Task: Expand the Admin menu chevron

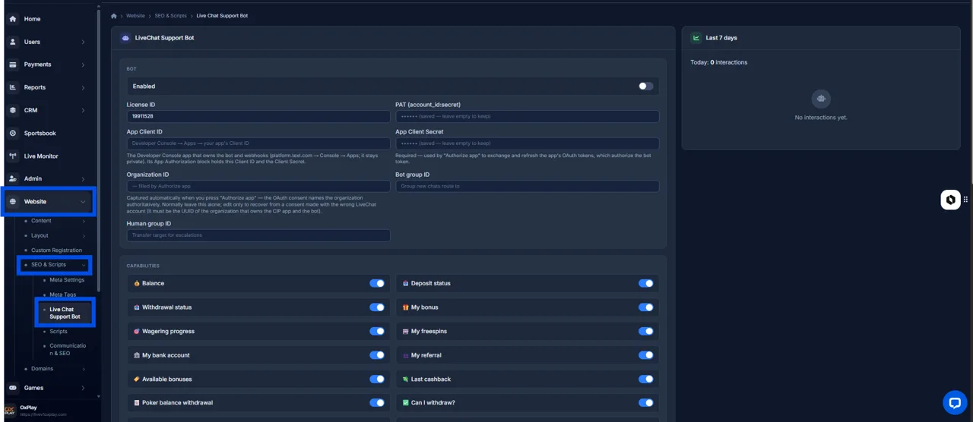Action: pyautogui.click(x=84, y=178)
